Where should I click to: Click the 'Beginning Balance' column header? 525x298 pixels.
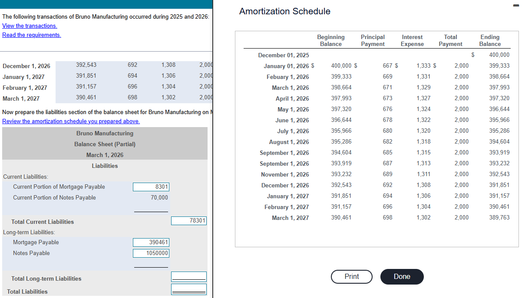(x=330, y=40)
